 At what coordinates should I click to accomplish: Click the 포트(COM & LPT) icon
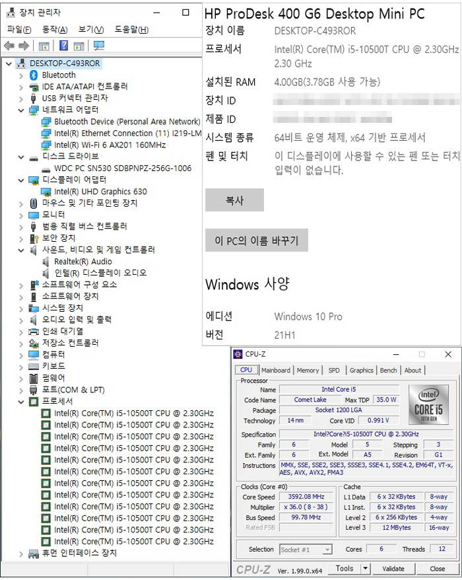(x=34, y=390)
